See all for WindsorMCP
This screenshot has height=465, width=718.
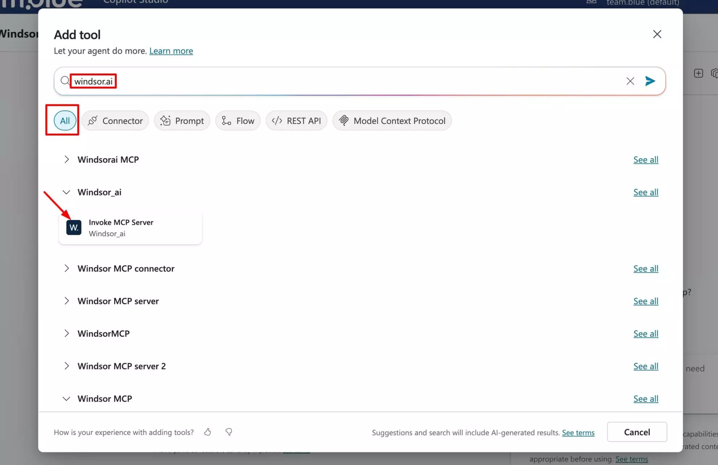(645, 334)
